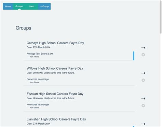Select Cathays 'Date: 27th March 2014' text
Screen dimensions: 162x127
pyautogui.click(x=39, y=47)
